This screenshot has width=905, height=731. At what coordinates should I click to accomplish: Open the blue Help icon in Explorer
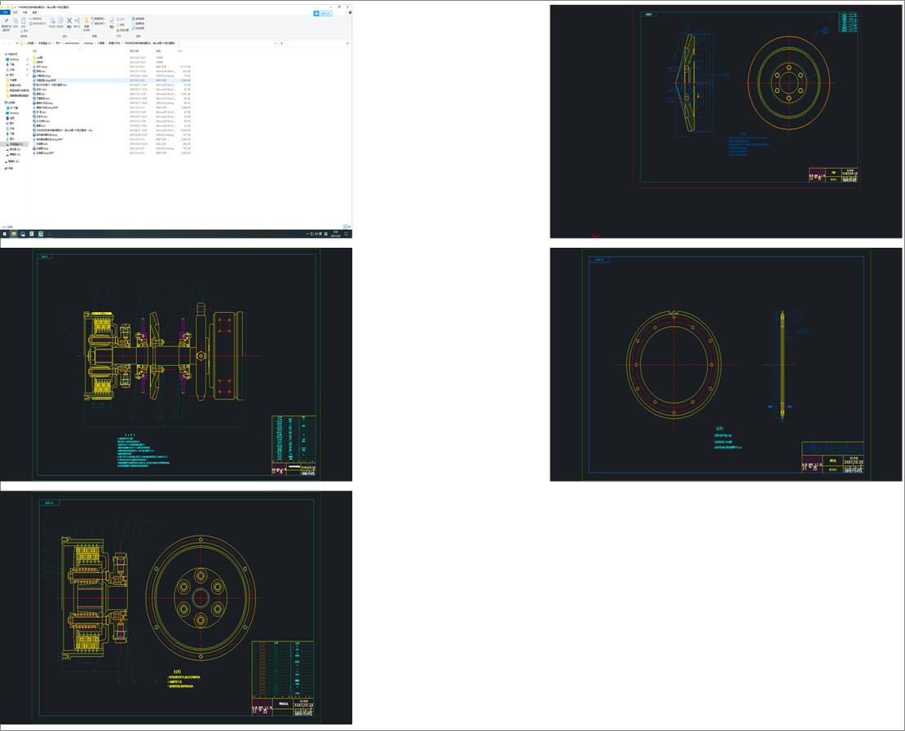(x=350, y=13)
